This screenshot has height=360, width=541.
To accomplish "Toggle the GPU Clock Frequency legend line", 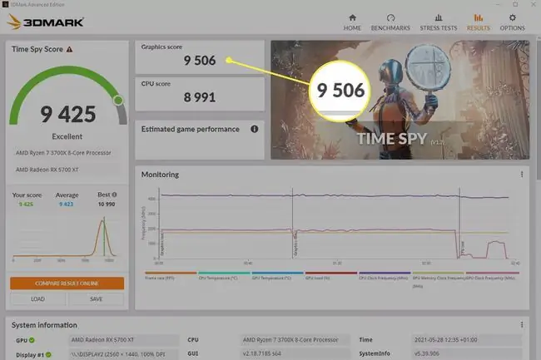I will point(492,275).
